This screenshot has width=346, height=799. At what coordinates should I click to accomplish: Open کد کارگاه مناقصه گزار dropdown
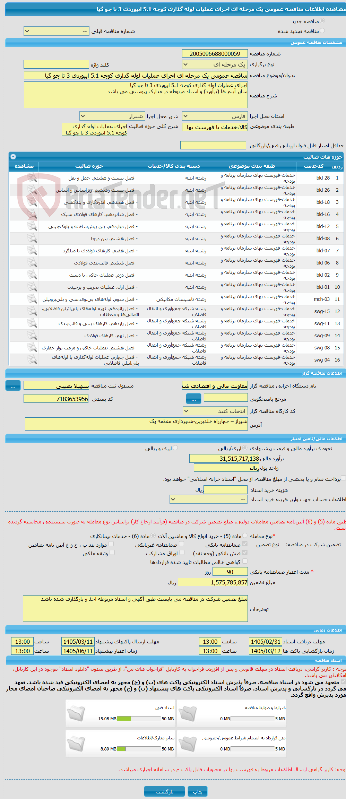coord(215,411)
